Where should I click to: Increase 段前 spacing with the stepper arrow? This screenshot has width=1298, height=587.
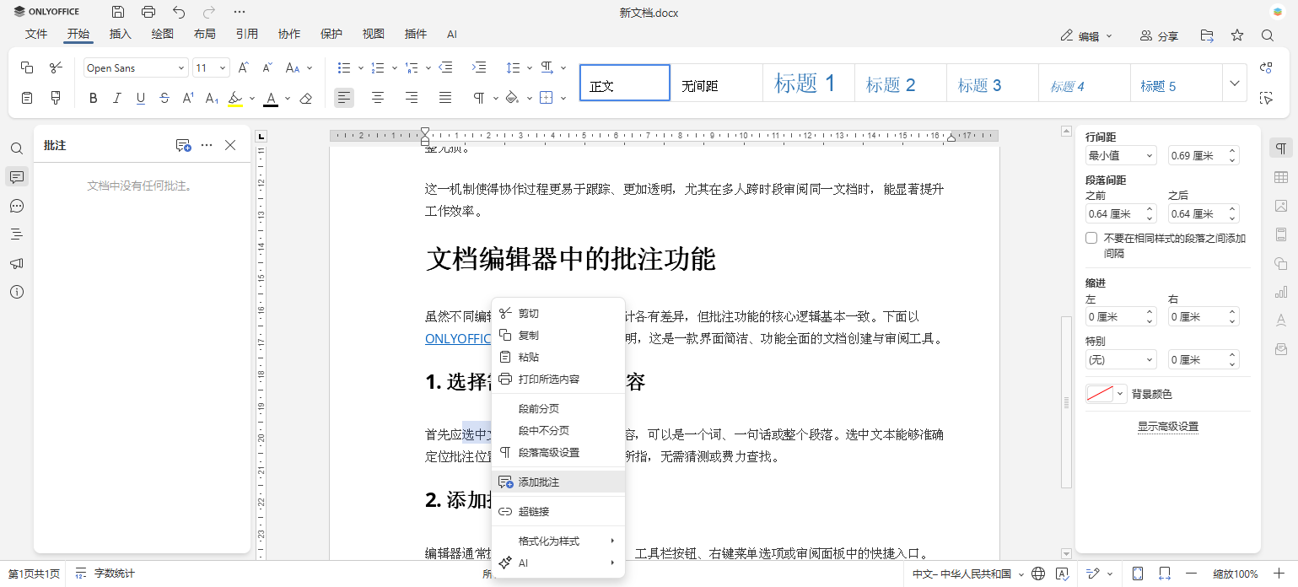(1149, 209)
